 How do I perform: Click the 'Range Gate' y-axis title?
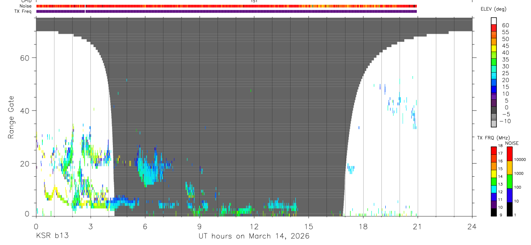tap(11, 117)
